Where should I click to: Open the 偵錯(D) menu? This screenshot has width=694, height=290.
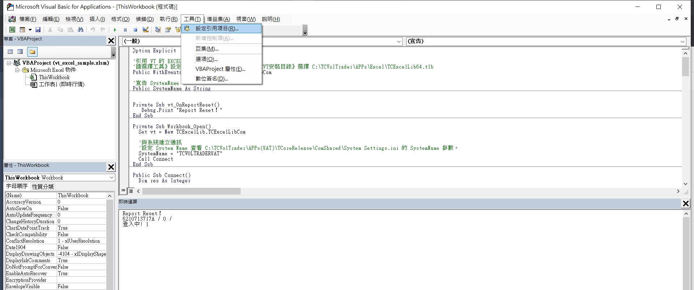[145, 19]
